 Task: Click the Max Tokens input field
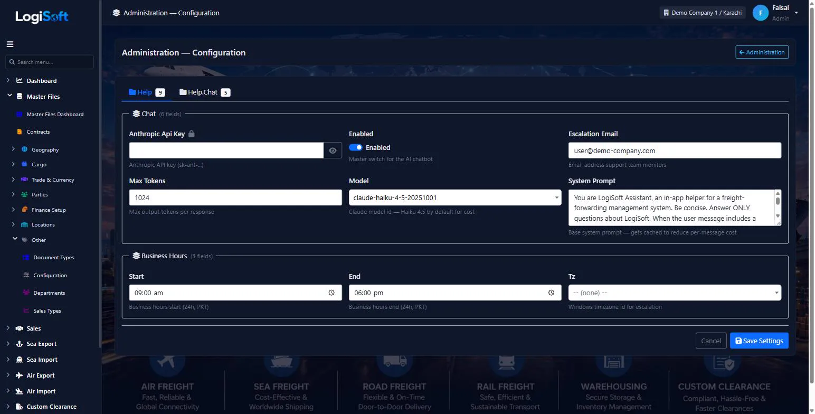[x=235, y=197]
